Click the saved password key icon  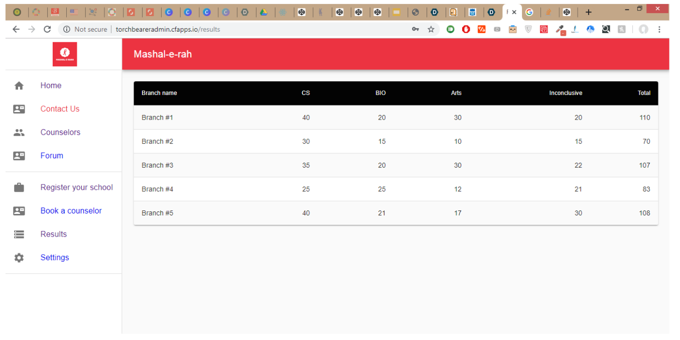[x=416, y=29]
